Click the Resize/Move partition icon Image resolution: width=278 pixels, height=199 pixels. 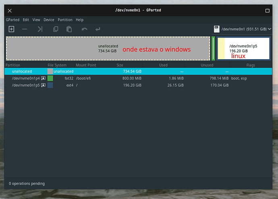pos(40,29)
